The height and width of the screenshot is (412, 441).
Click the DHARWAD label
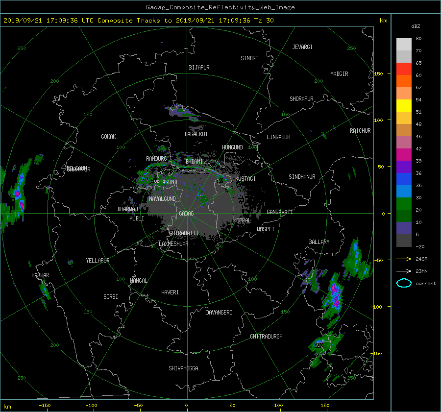click(128, 209)
